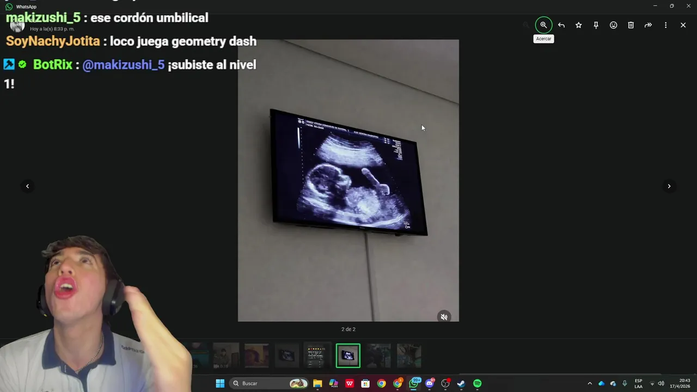
Task: Click the Buscar taskbar search box
Action: click(x=269, y=383)
